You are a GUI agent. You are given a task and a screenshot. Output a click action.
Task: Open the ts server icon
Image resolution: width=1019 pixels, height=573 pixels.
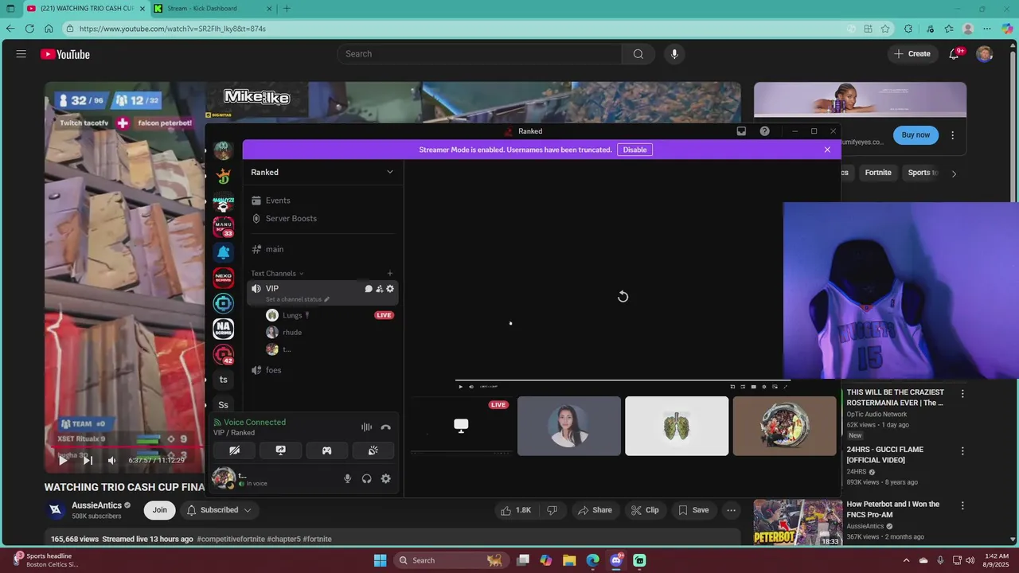click(223, 380)
